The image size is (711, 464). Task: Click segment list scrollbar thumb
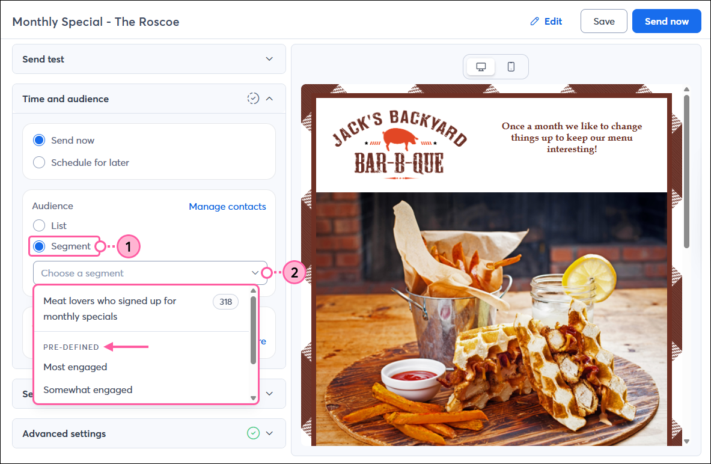coord(253,330)
